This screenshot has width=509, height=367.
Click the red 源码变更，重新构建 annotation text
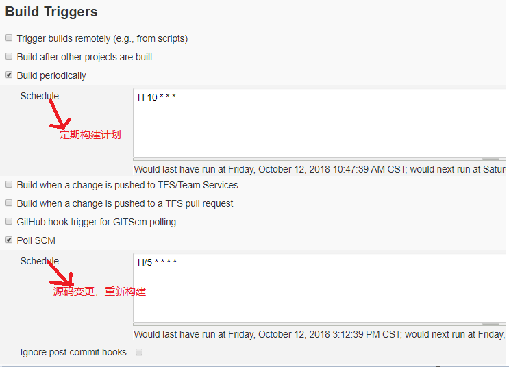pos(100,292)
